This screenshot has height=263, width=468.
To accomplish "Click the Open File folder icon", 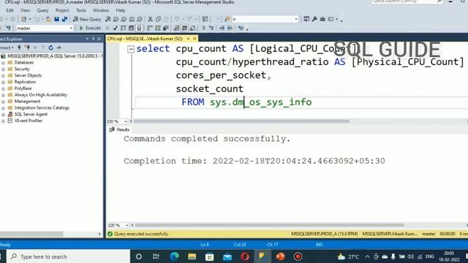I will point(48,19).
